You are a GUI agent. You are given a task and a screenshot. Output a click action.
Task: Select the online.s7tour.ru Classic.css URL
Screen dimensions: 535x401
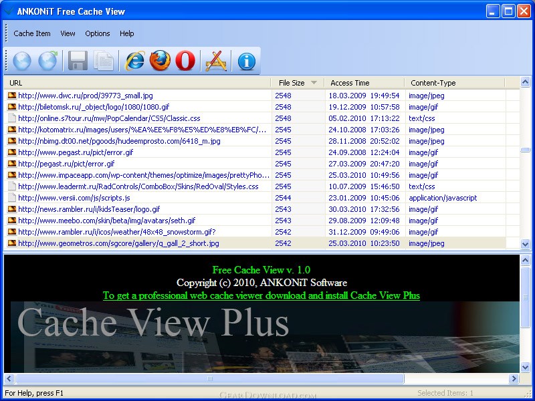[109, 118]
